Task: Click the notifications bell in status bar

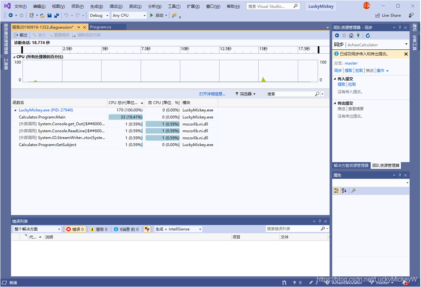Action: coord(406,283)
